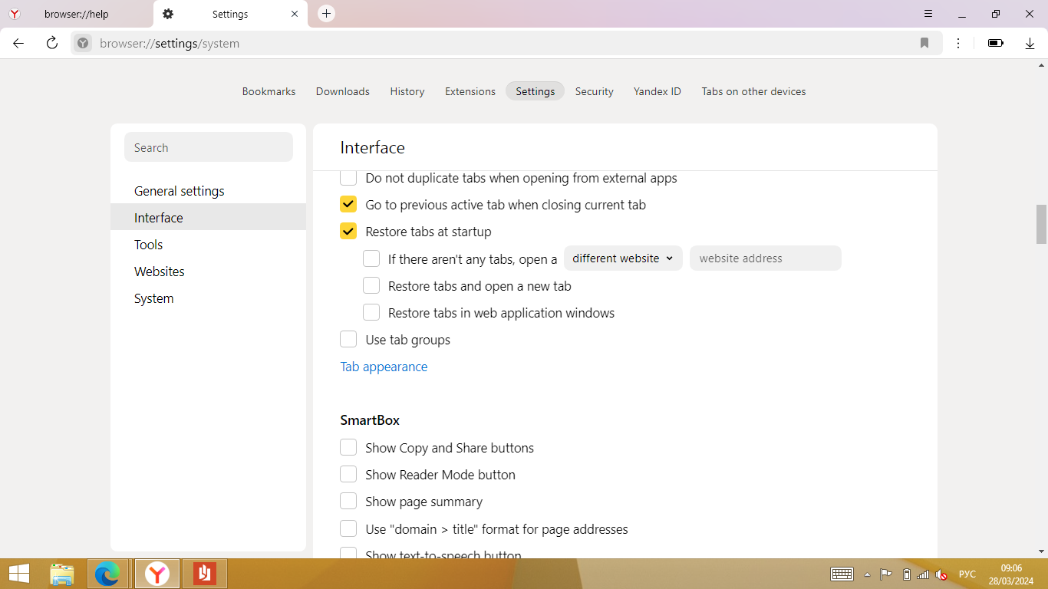
Task: Open the network signal tray icon
Action: coord(923,574)
